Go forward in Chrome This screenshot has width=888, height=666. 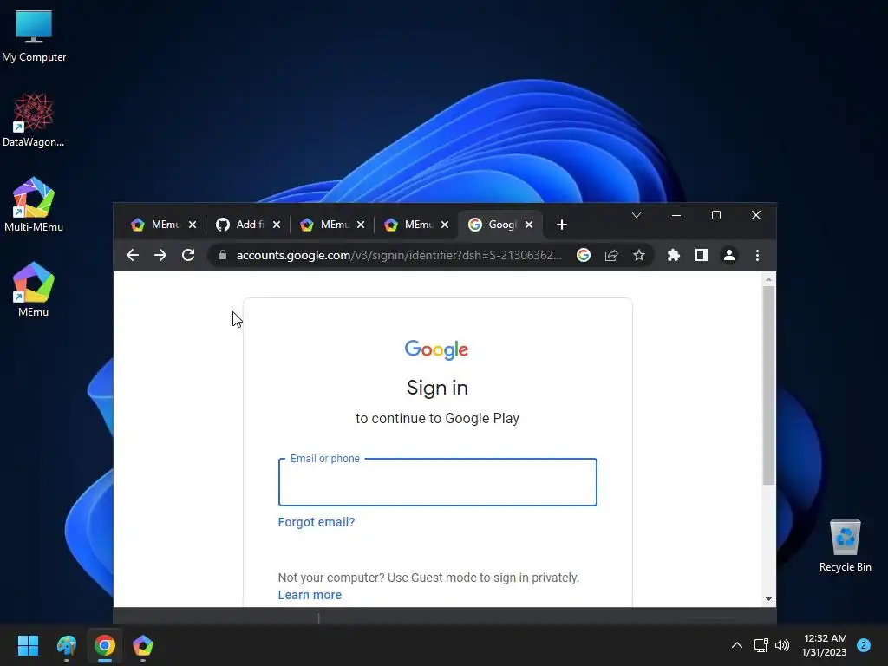coord(160,256)
